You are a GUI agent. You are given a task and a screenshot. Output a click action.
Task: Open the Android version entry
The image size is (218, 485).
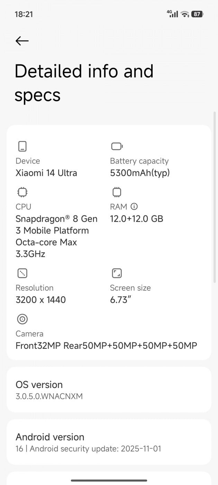109,442
